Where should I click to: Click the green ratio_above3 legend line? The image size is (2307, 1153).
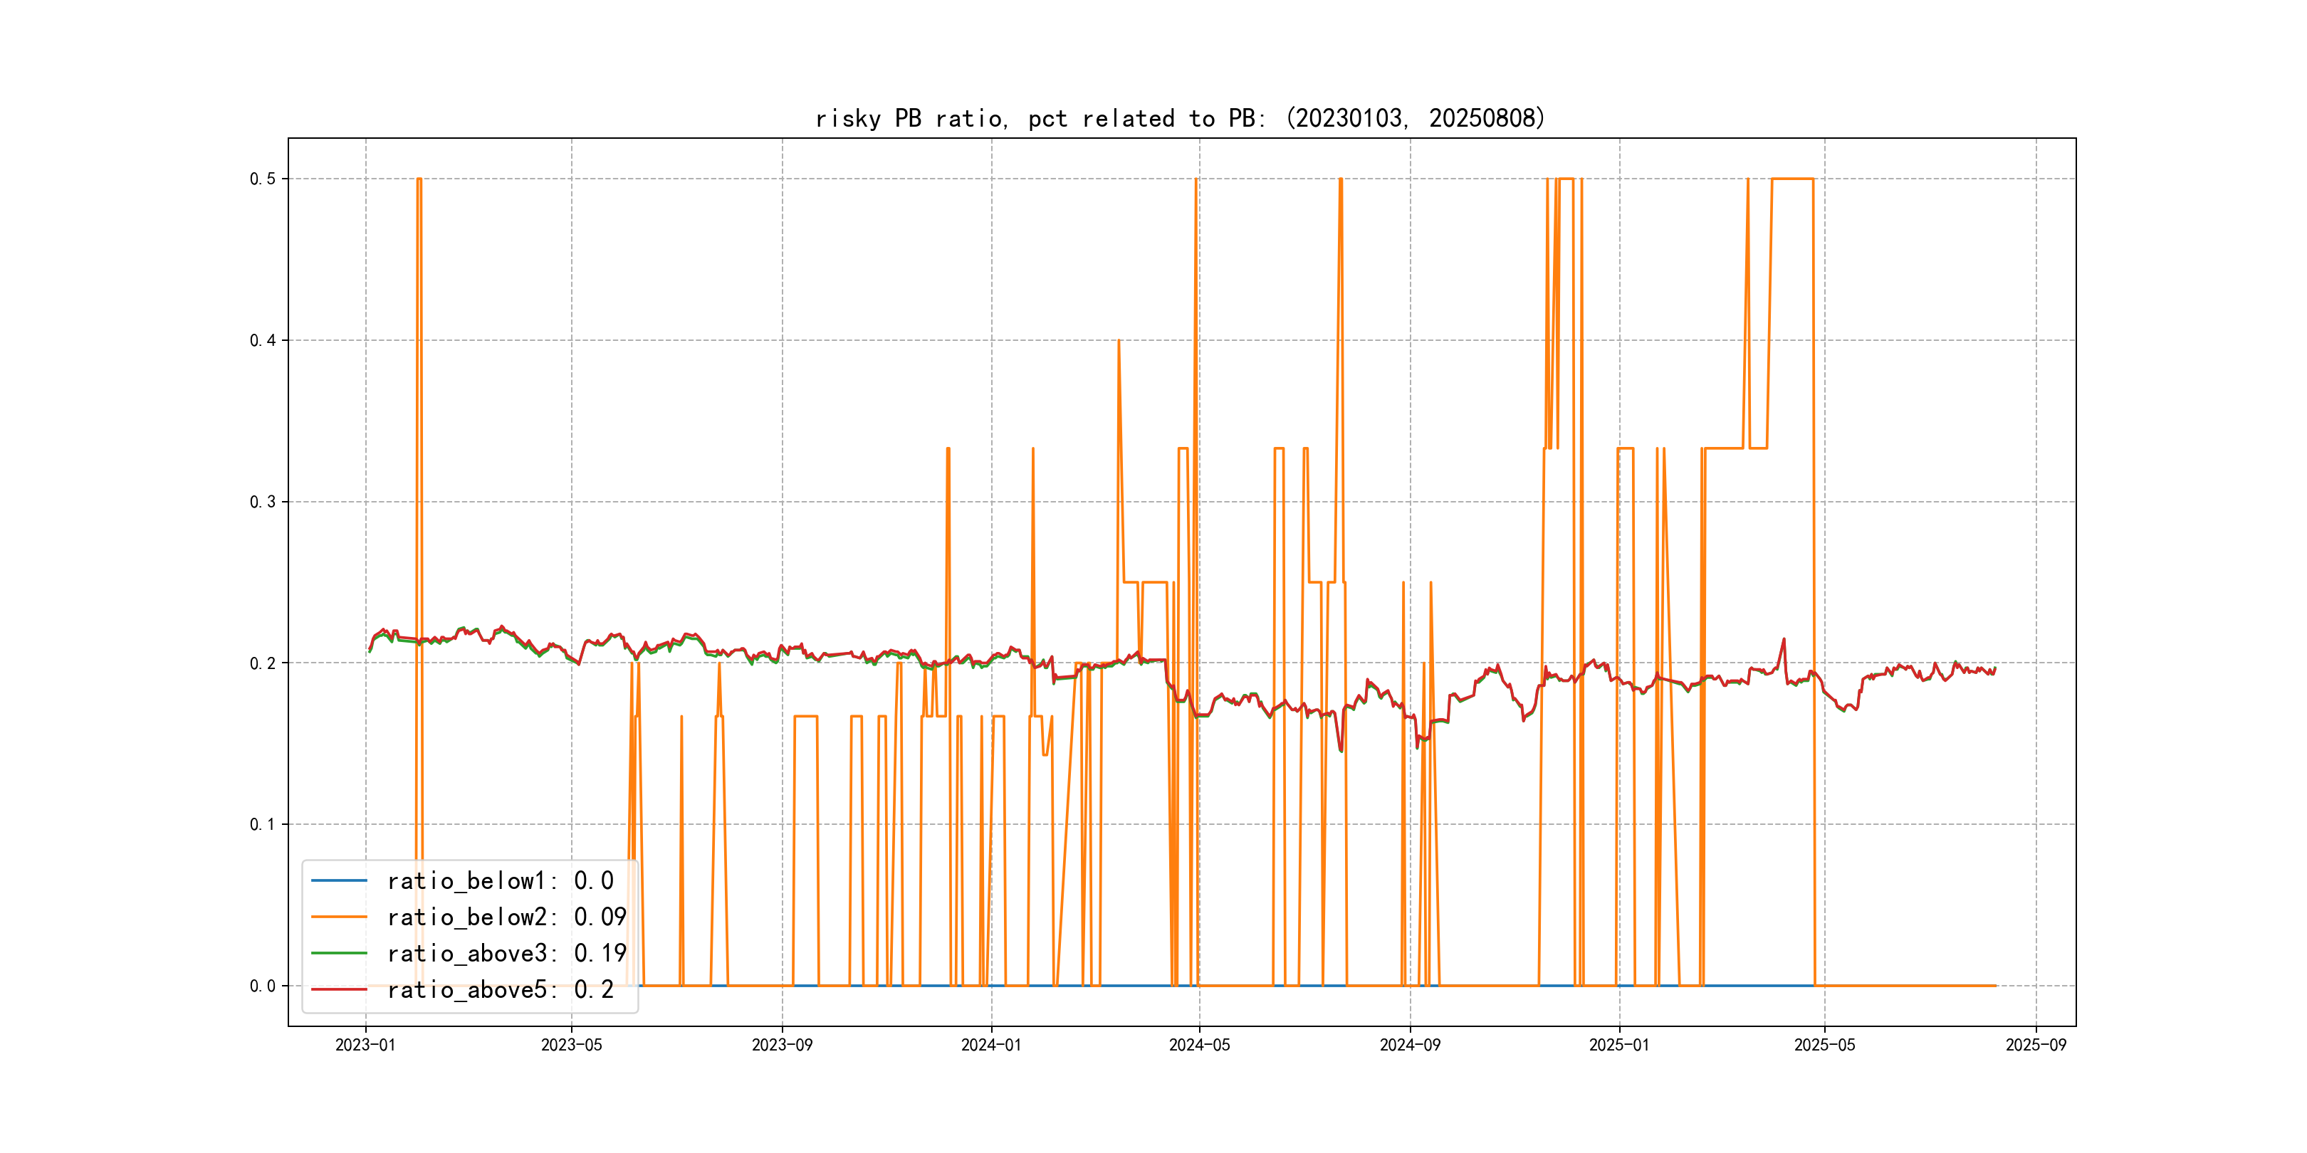(x=338, y=954)
